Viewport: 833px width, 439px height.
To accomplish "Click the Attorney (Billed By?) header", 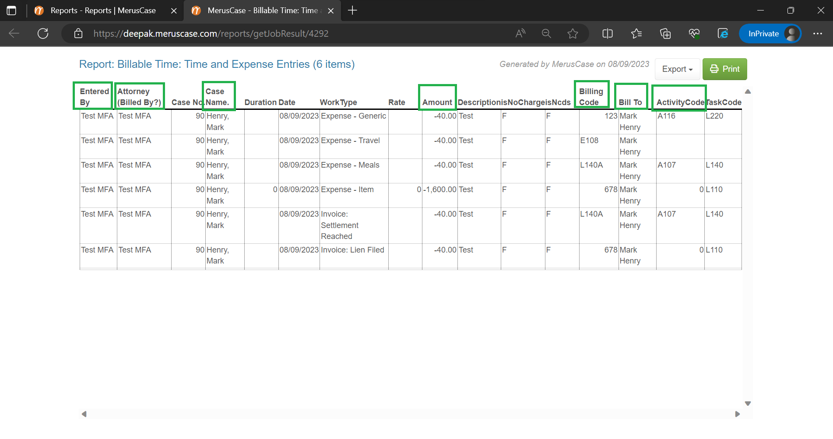I will 139,97.
